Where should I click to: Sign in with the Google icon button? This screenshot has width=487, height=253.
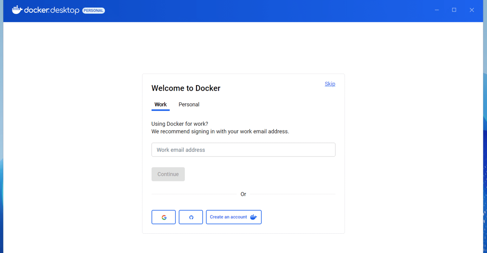pyautogui.click(x=164, y=217)
